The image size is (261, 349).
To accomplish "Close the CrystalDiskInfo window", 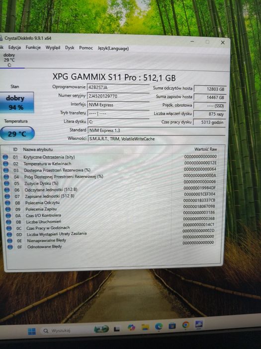I will 223,42.
